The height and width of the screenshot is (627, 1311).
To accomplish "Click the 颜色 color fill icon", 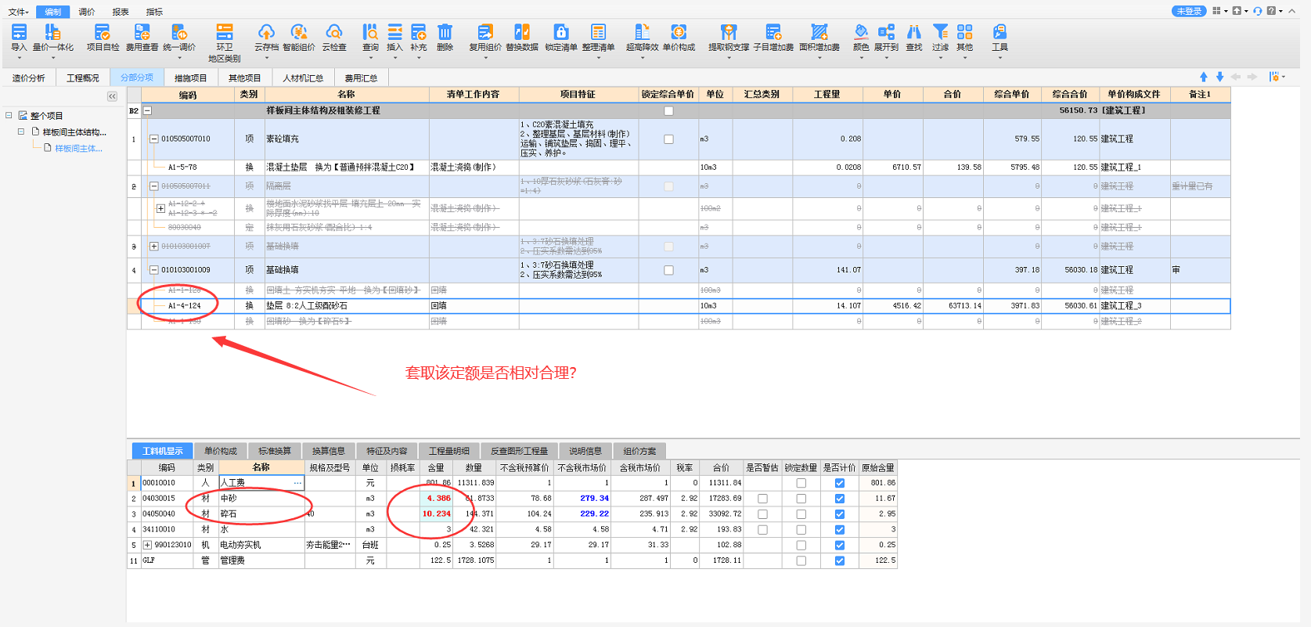I will coord(861,32).
